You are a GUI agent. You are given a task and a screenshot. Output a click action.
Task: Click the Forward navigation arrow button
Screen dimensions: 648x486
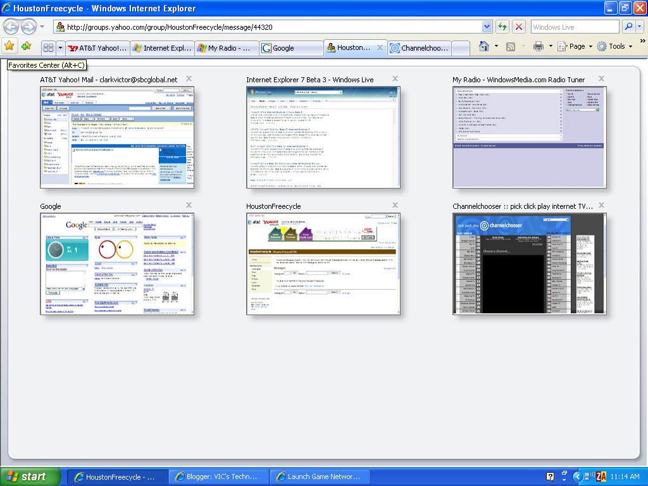coord(28,27)
